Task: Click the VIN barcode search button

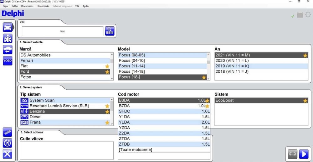Action: pos(110,31)
